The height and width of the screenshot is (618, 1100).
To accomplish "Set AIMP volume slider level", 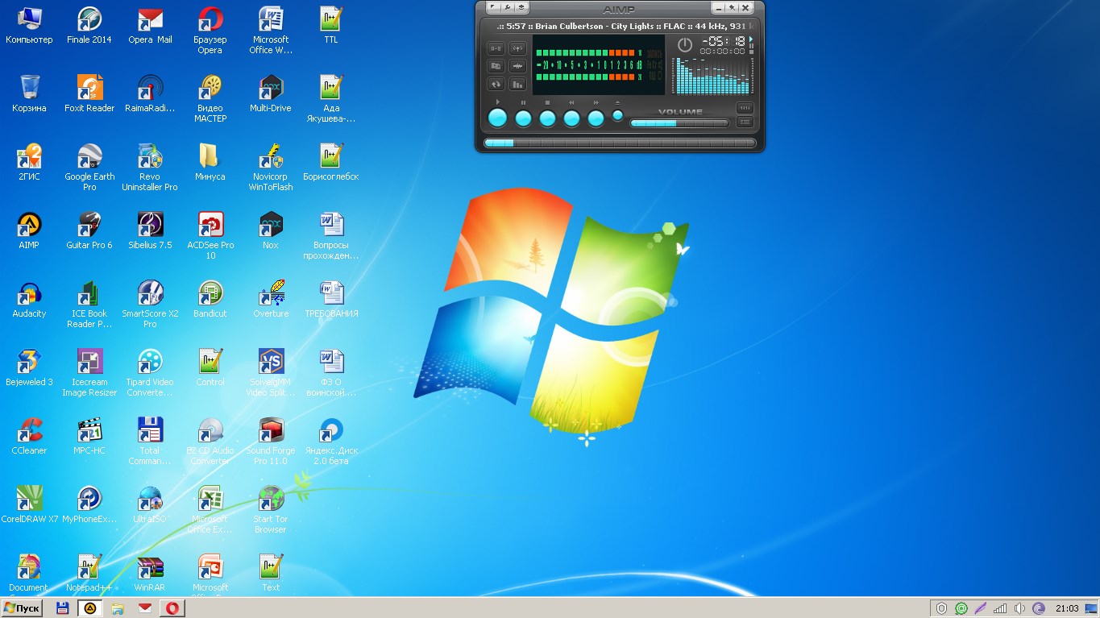I will [x=679, y=123].
